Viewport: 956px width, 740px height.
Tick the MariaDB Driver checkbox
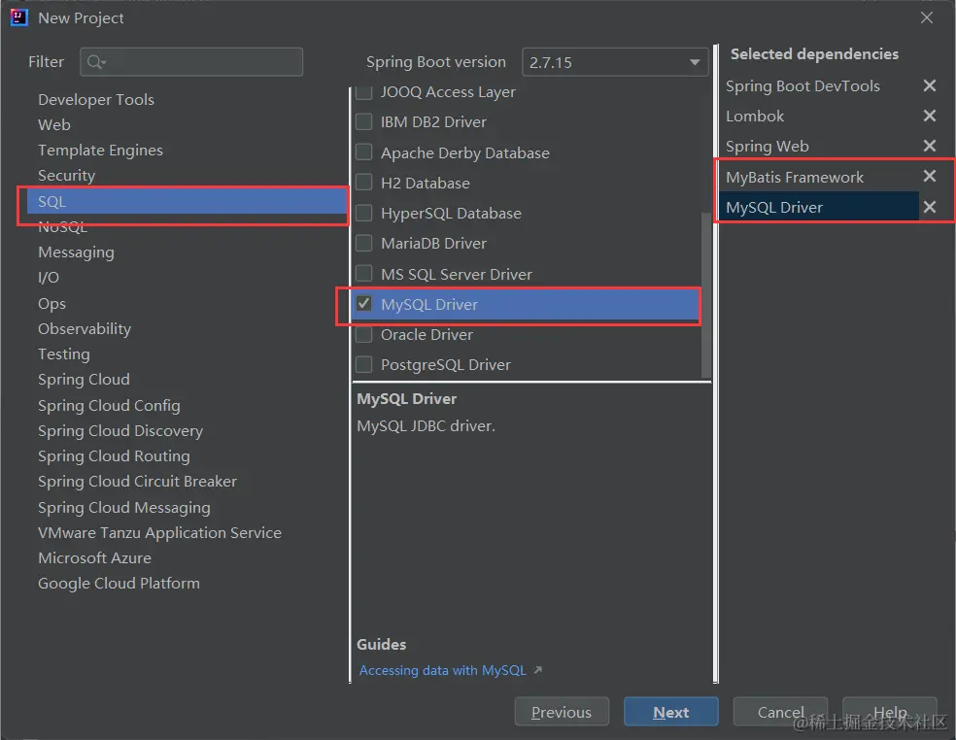click(x=364, y=244)
